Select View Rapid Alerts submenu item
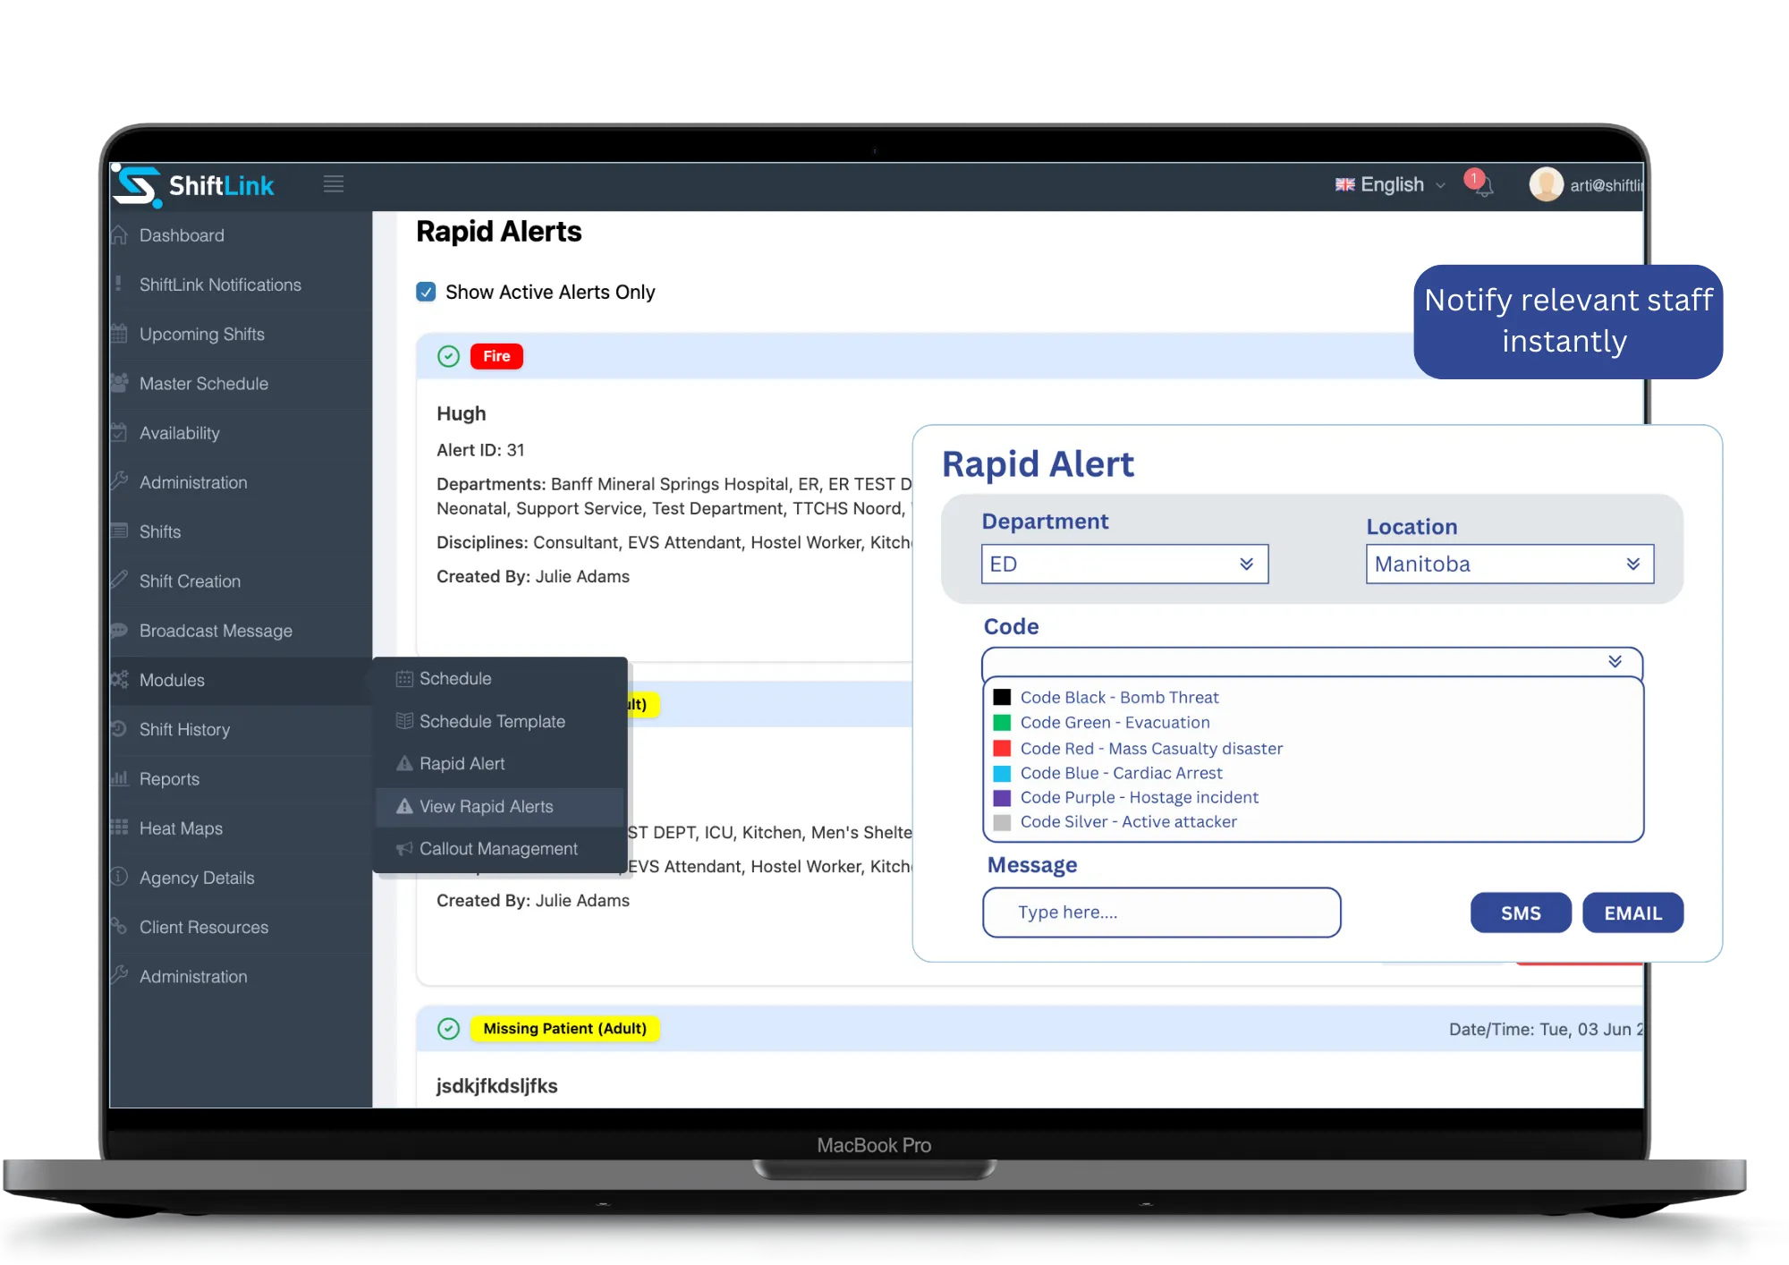The height and width of the screenshot is (1265, 1789). [486, 806]
